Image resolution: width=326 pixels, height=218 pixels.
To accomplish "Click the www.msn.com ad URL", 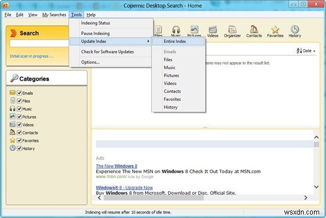I will click(111, 177).
